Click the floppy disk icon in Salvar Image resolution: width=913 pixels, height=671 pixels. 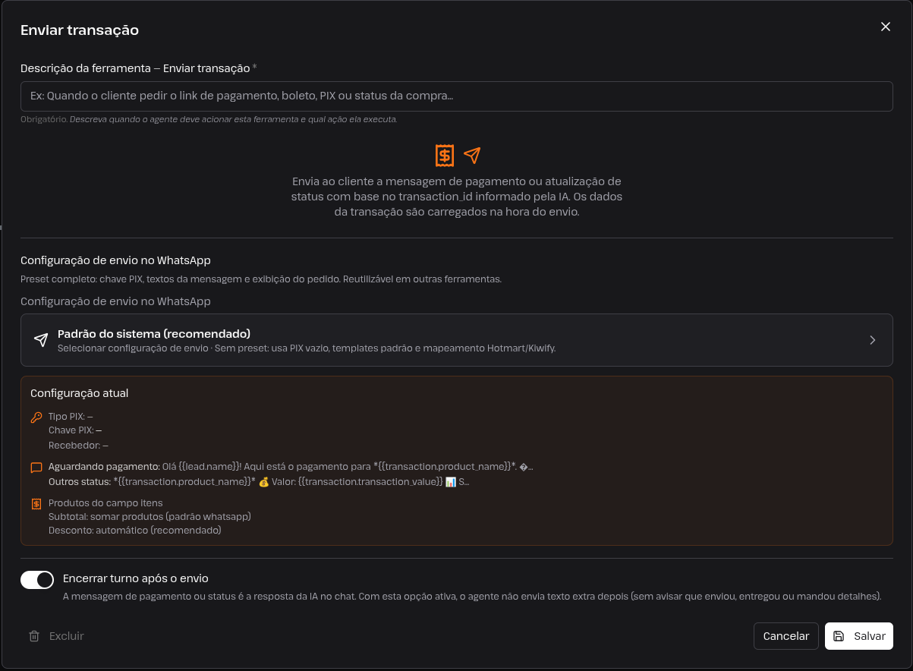(x=839, y=636)
